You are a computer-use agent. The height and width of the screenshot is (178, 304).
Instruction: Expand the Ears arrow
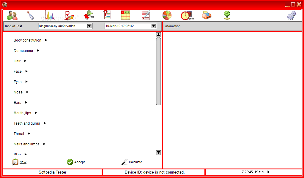[26, 102]
